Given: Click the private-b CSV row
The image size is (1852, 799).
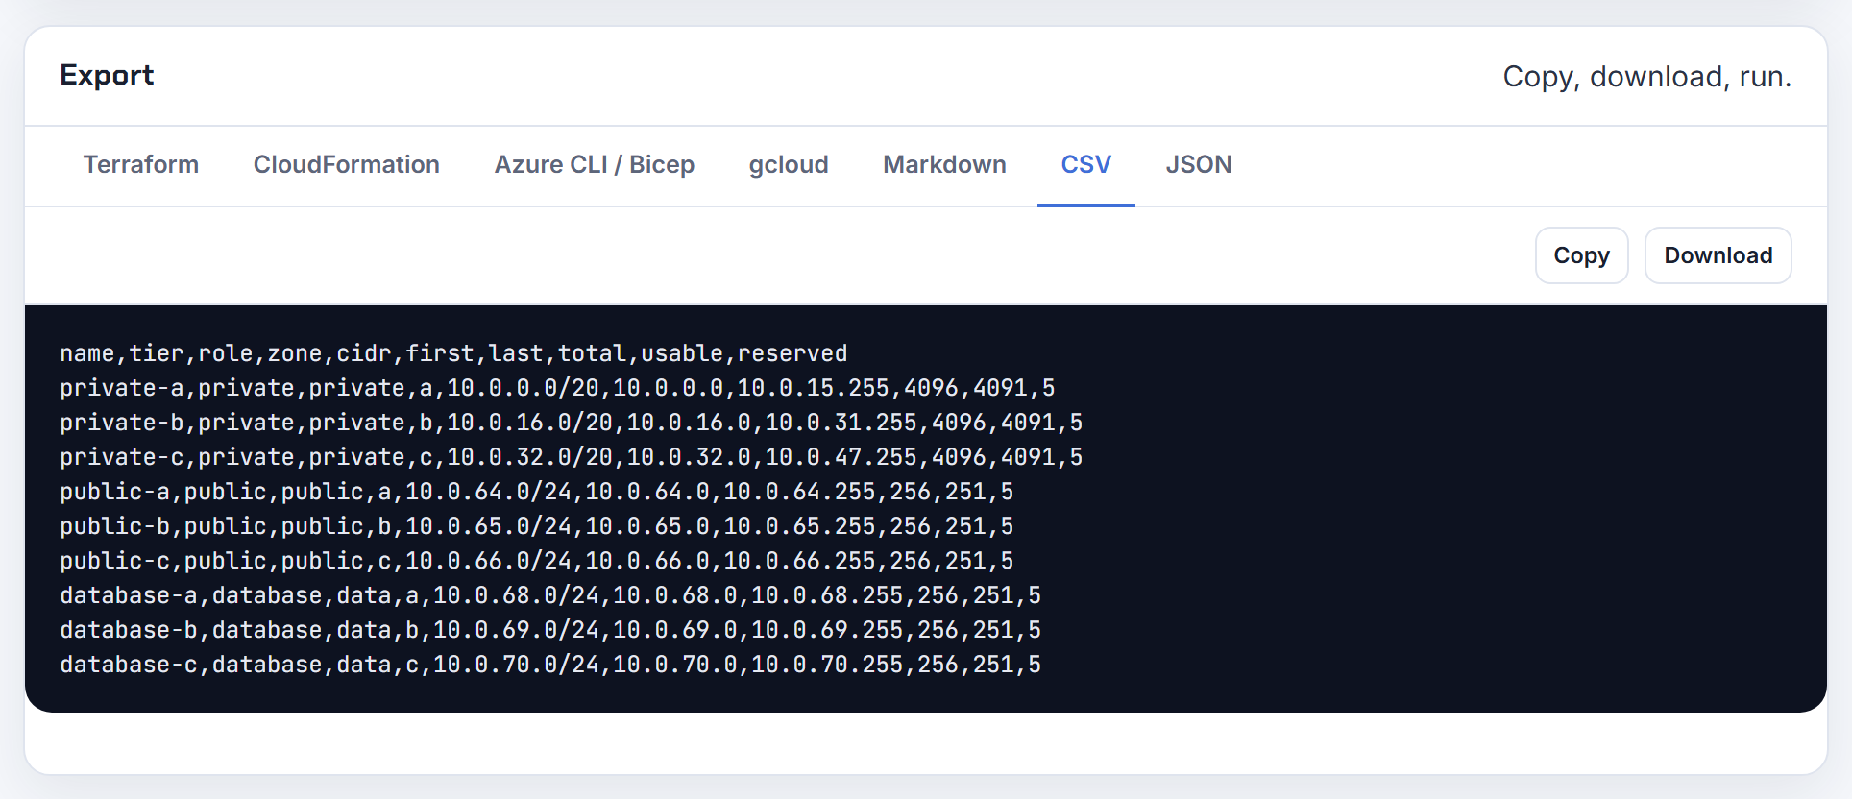Looking at the screenshot, I should [x=572, y=423].
